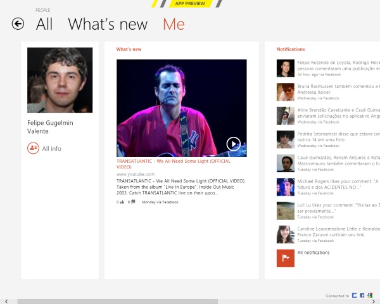The image size is (380, 304).
Task: Click the Connected to label
Action: tap(338, 296)
